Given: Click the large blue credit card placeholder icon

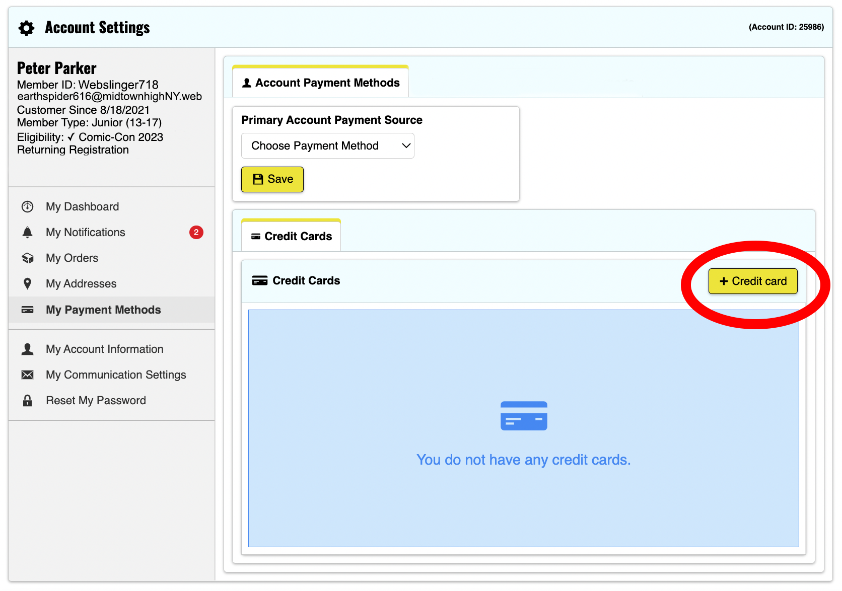Looking at the screenshot, I should pyautogui.click(x=523, y=416).
